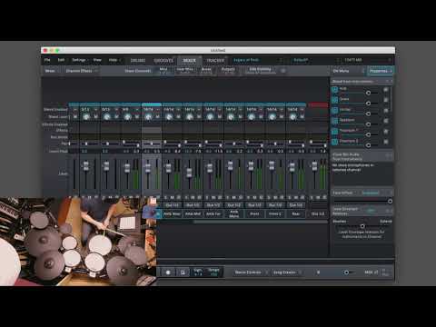The width and height of the screenshot is (436, 327).
Task: Click the Rear channel bleed knob
Action: click(292, 116)
